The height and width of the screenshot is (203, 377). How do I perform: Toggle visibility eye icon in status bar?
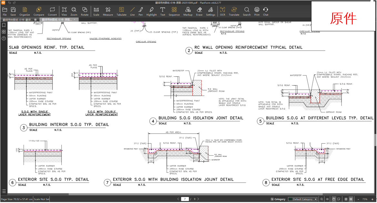click(328, 199)
